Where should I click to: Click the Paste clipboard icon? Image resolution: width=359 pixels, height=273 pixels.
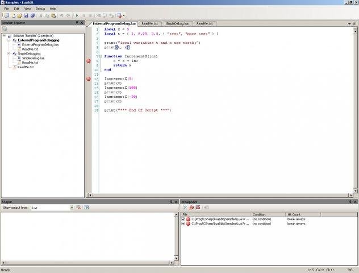click(53, 15)
